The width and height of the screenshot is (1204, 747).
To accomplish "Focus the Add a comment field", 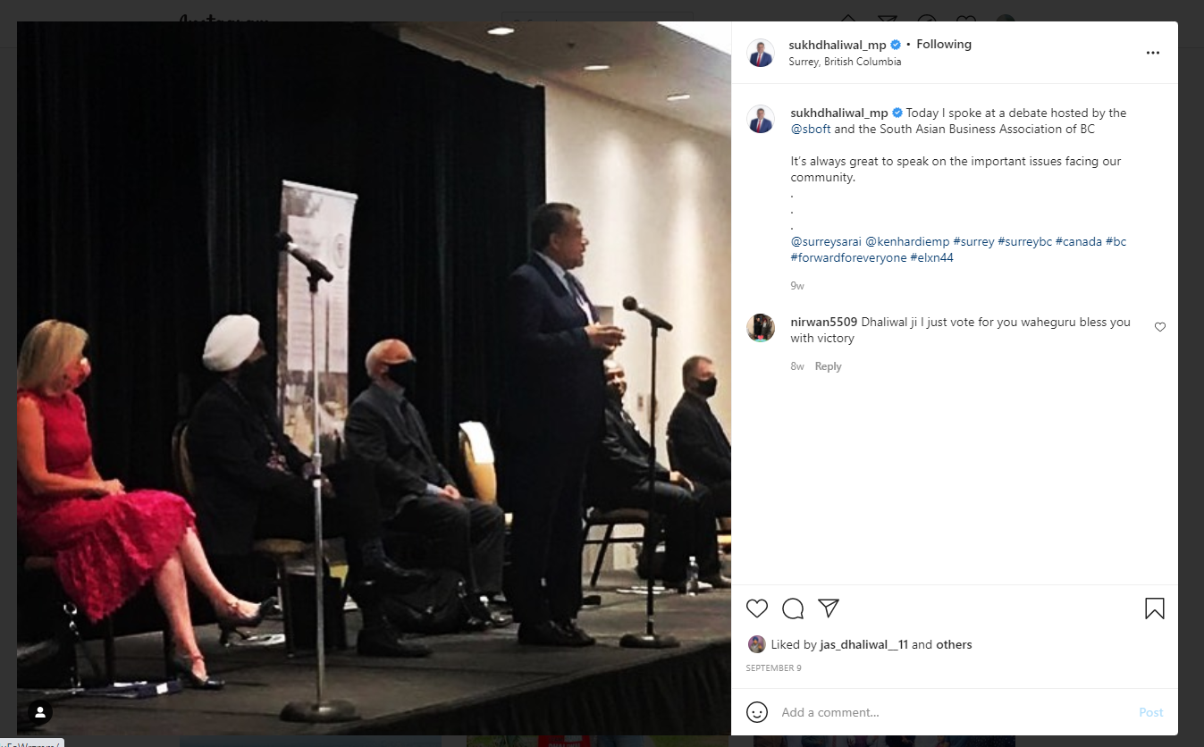I will click(954, 712).
